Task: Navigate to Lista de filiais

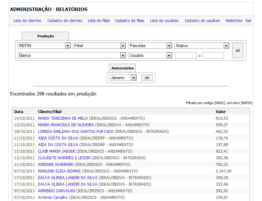Action: coord(99,21)
